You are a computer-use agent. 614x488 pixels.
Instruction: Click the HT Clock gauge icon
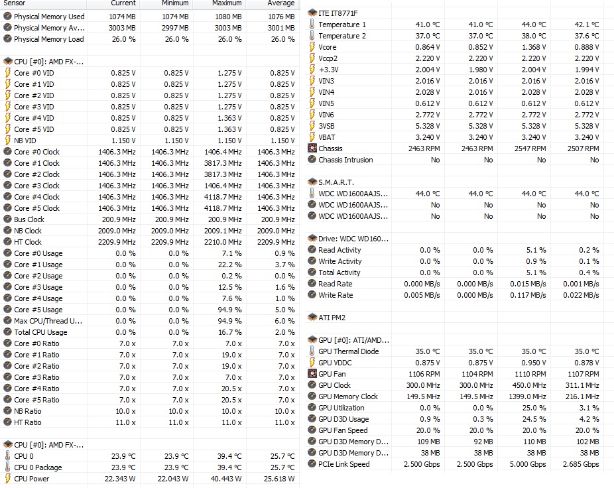(7, 242)
